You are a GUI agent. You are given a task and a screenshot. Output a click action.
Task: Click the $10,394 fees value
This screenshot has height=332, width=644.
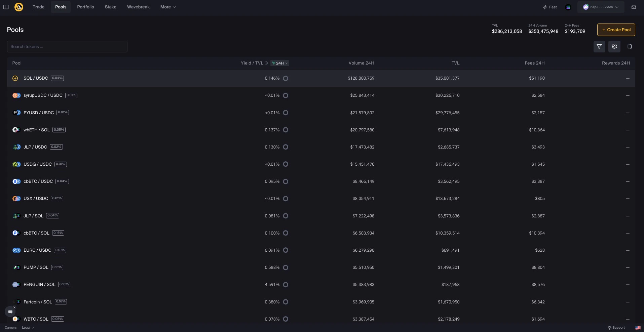537,233
